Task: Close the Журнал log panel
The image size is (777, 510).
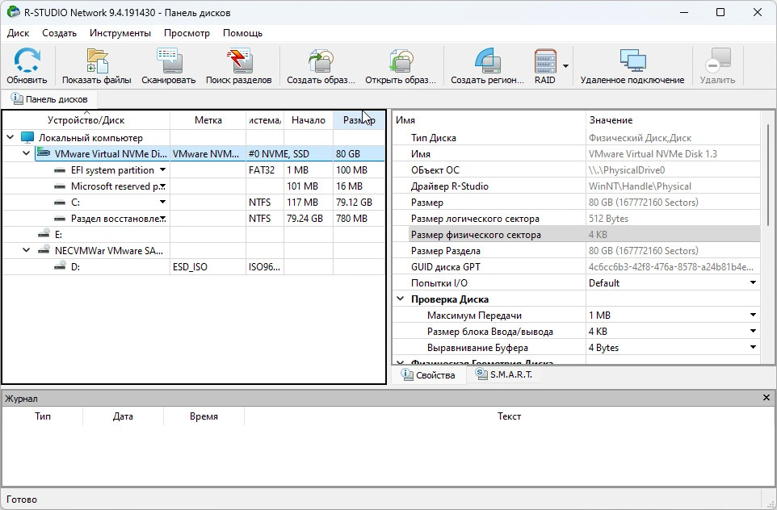Action: [x=766, y=398]
